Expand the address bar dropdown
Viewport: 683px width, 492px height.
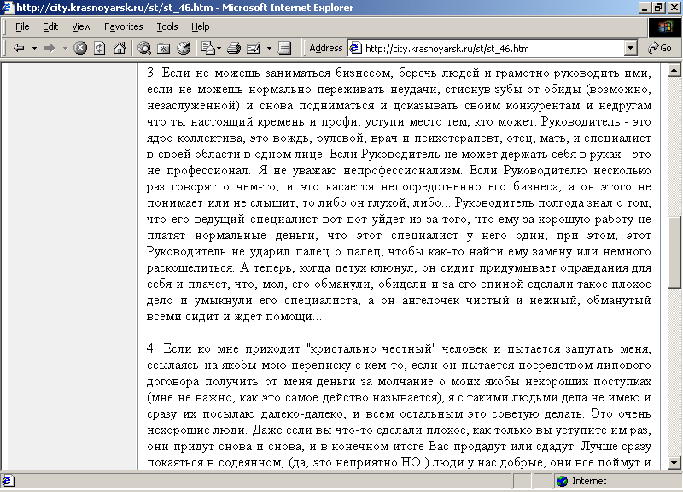pyautogui.click(x=630, y=48)
